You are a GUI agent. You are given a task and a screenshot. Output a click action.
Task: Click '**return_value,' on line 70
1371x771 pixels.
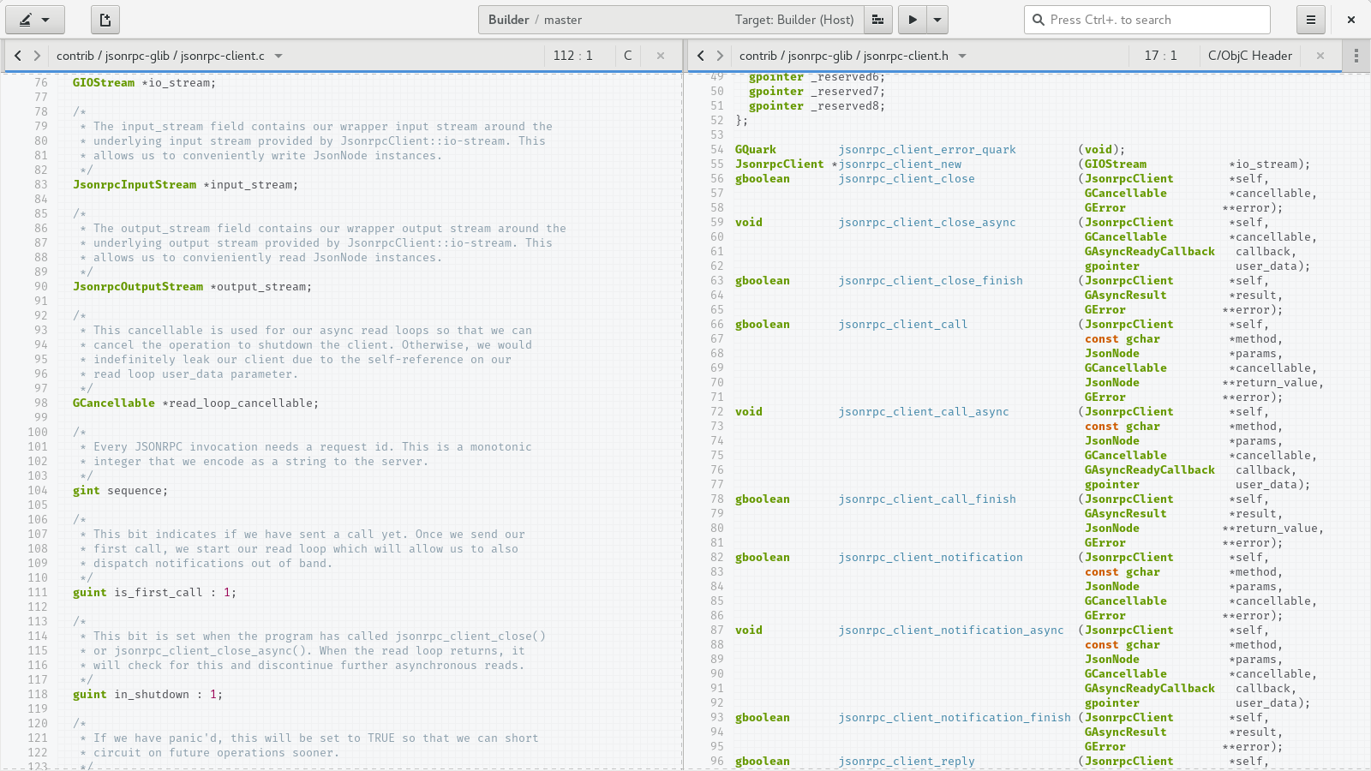point(1273,382)
